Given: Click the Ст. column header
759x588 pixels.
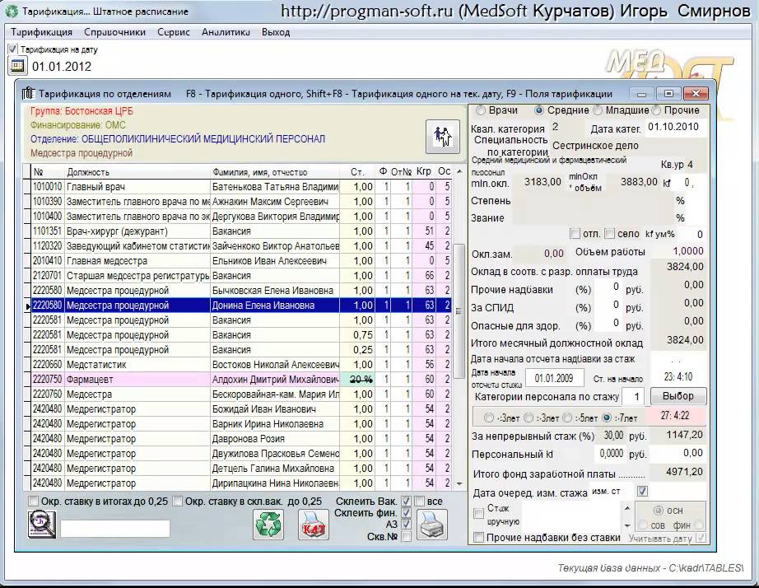Looking at the screenshot, I should pyautogui.click(x=356, y=172).
